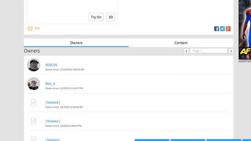
Task: Click the favorite star icon
Action: pos(30,29)
